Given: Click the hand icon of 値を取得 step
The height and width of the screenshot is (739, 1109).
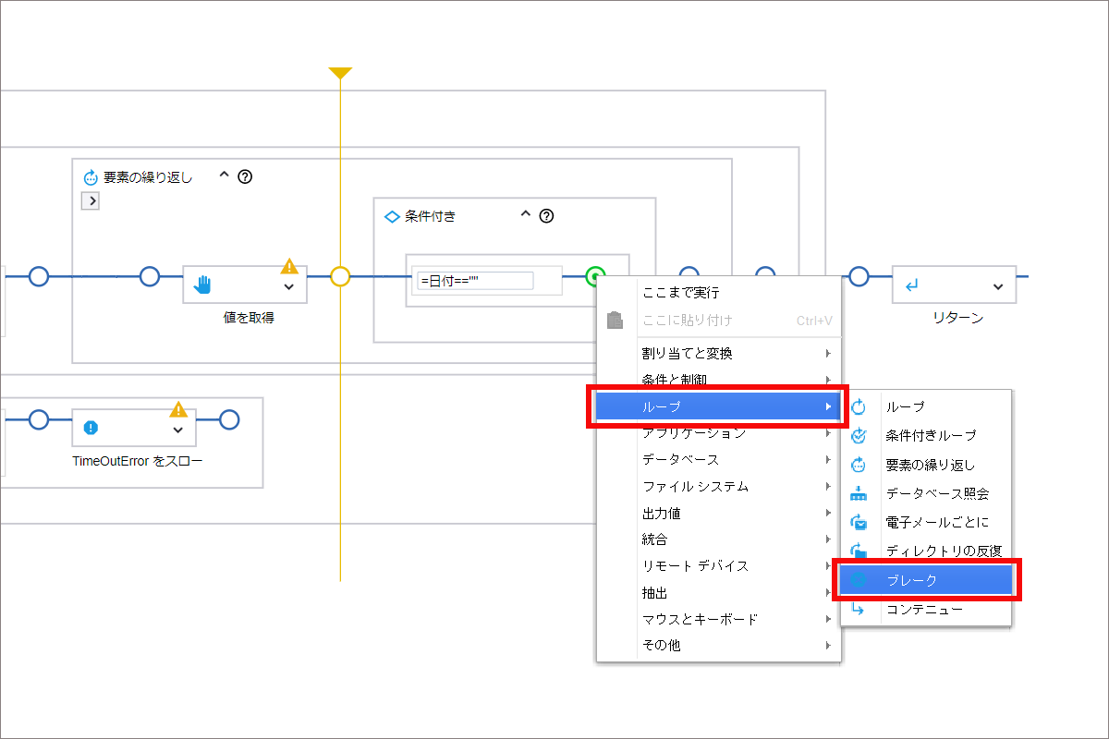Looking at the screenshot, I should pyautogui.click(x=202, y=285).
